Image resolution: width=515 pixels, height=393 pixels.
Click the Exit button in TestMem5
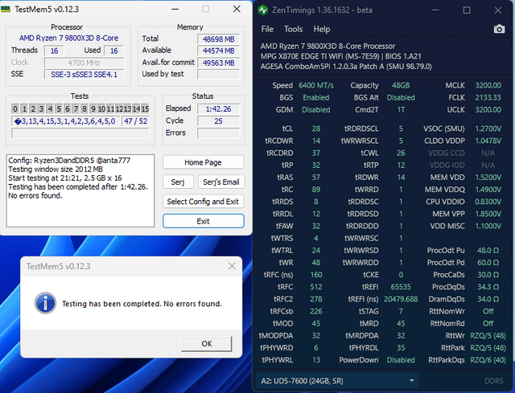tap(204, 221)
